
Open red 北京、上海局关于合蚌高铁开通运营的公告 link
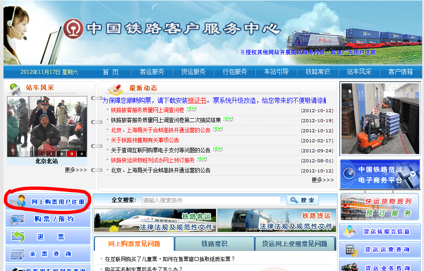(x=161, y=130)
